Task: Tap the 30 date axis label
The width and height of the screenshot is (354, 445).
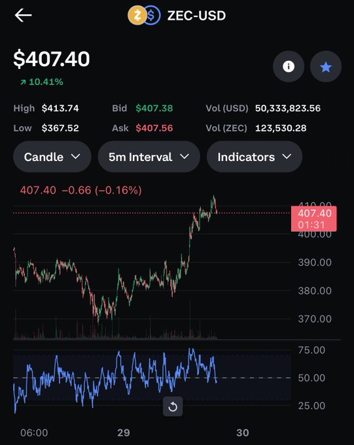Action: click(x=243, y=433)
